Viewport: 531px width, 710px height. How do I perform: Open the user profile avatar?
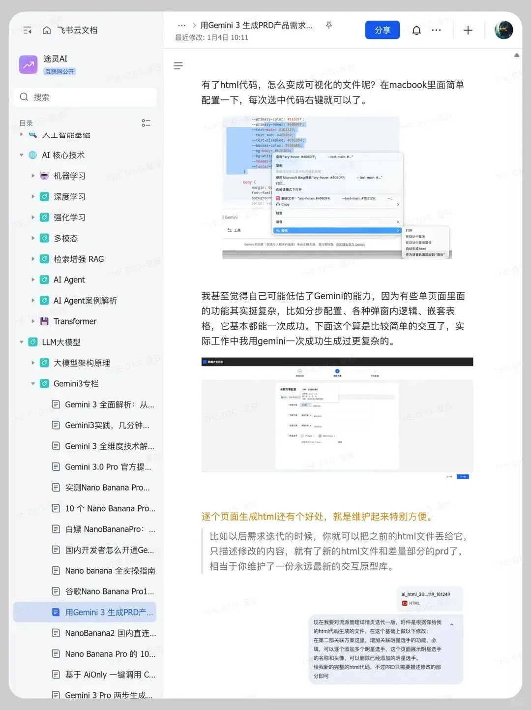(x=503, y=30)
